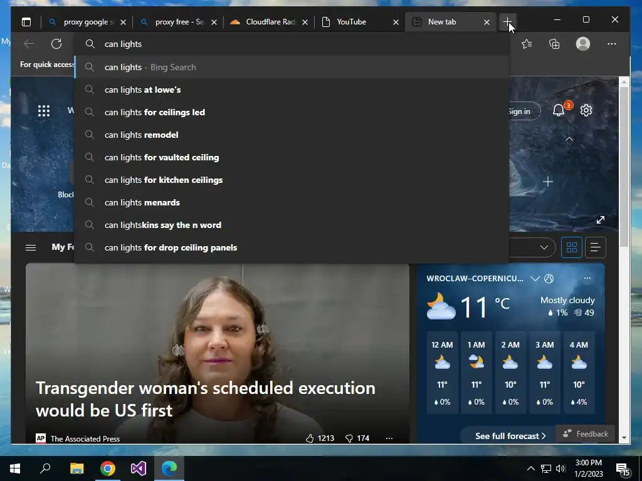Viewport: 642px width, 481px height.
Task: Switch to the YouTube tab
Action: pos(360,22)
